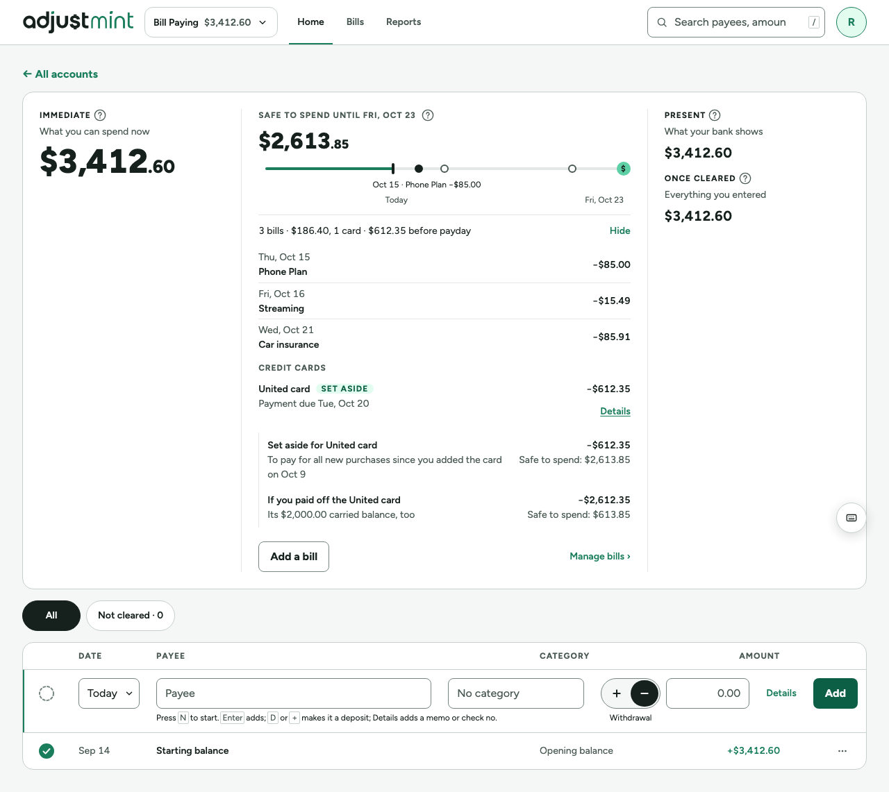Click the amount field showing 0.00
889x792 pixels.
tap(708, 693)
